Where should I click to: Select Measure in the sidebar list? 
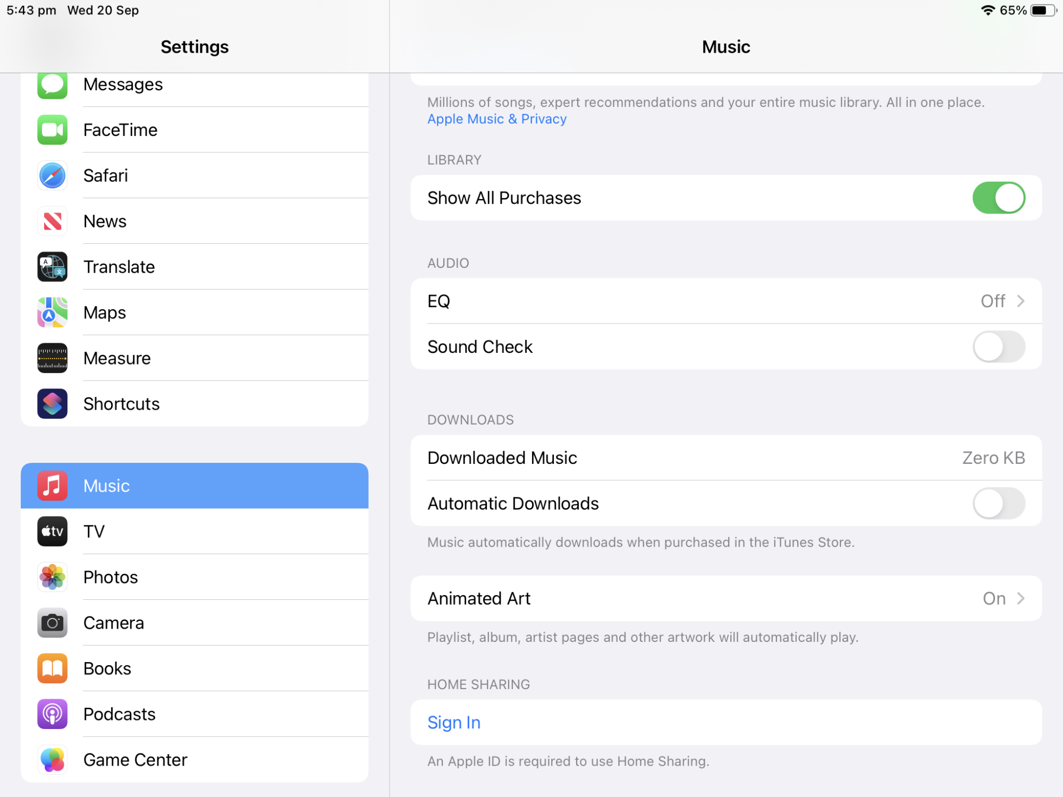[x=117, y=358]
